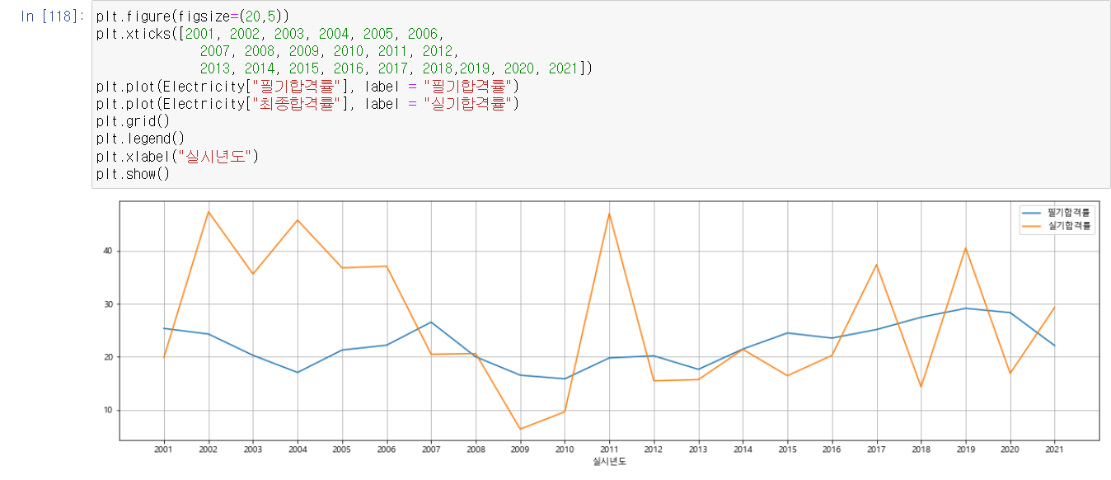This screenshot has height=480, width=1111.
Task: Click chart x-axis tick label 2003
Action: [253, 449]
